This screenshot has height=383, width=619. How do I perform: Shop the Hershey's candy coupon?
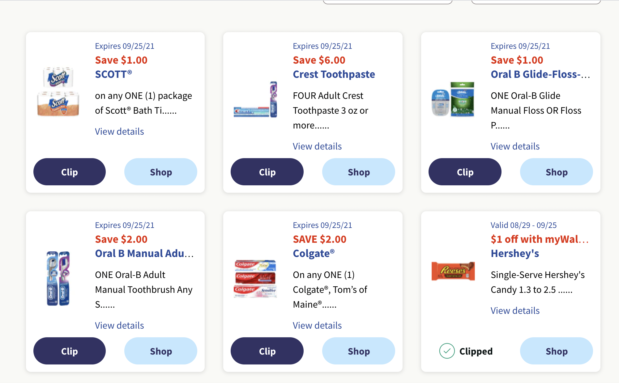[556, 351]
